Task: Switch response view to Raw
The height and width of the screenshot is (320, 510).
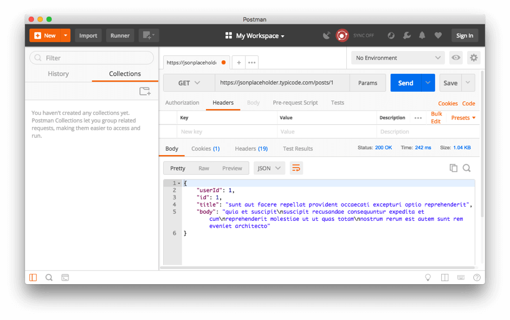Action: click(204, 168)
